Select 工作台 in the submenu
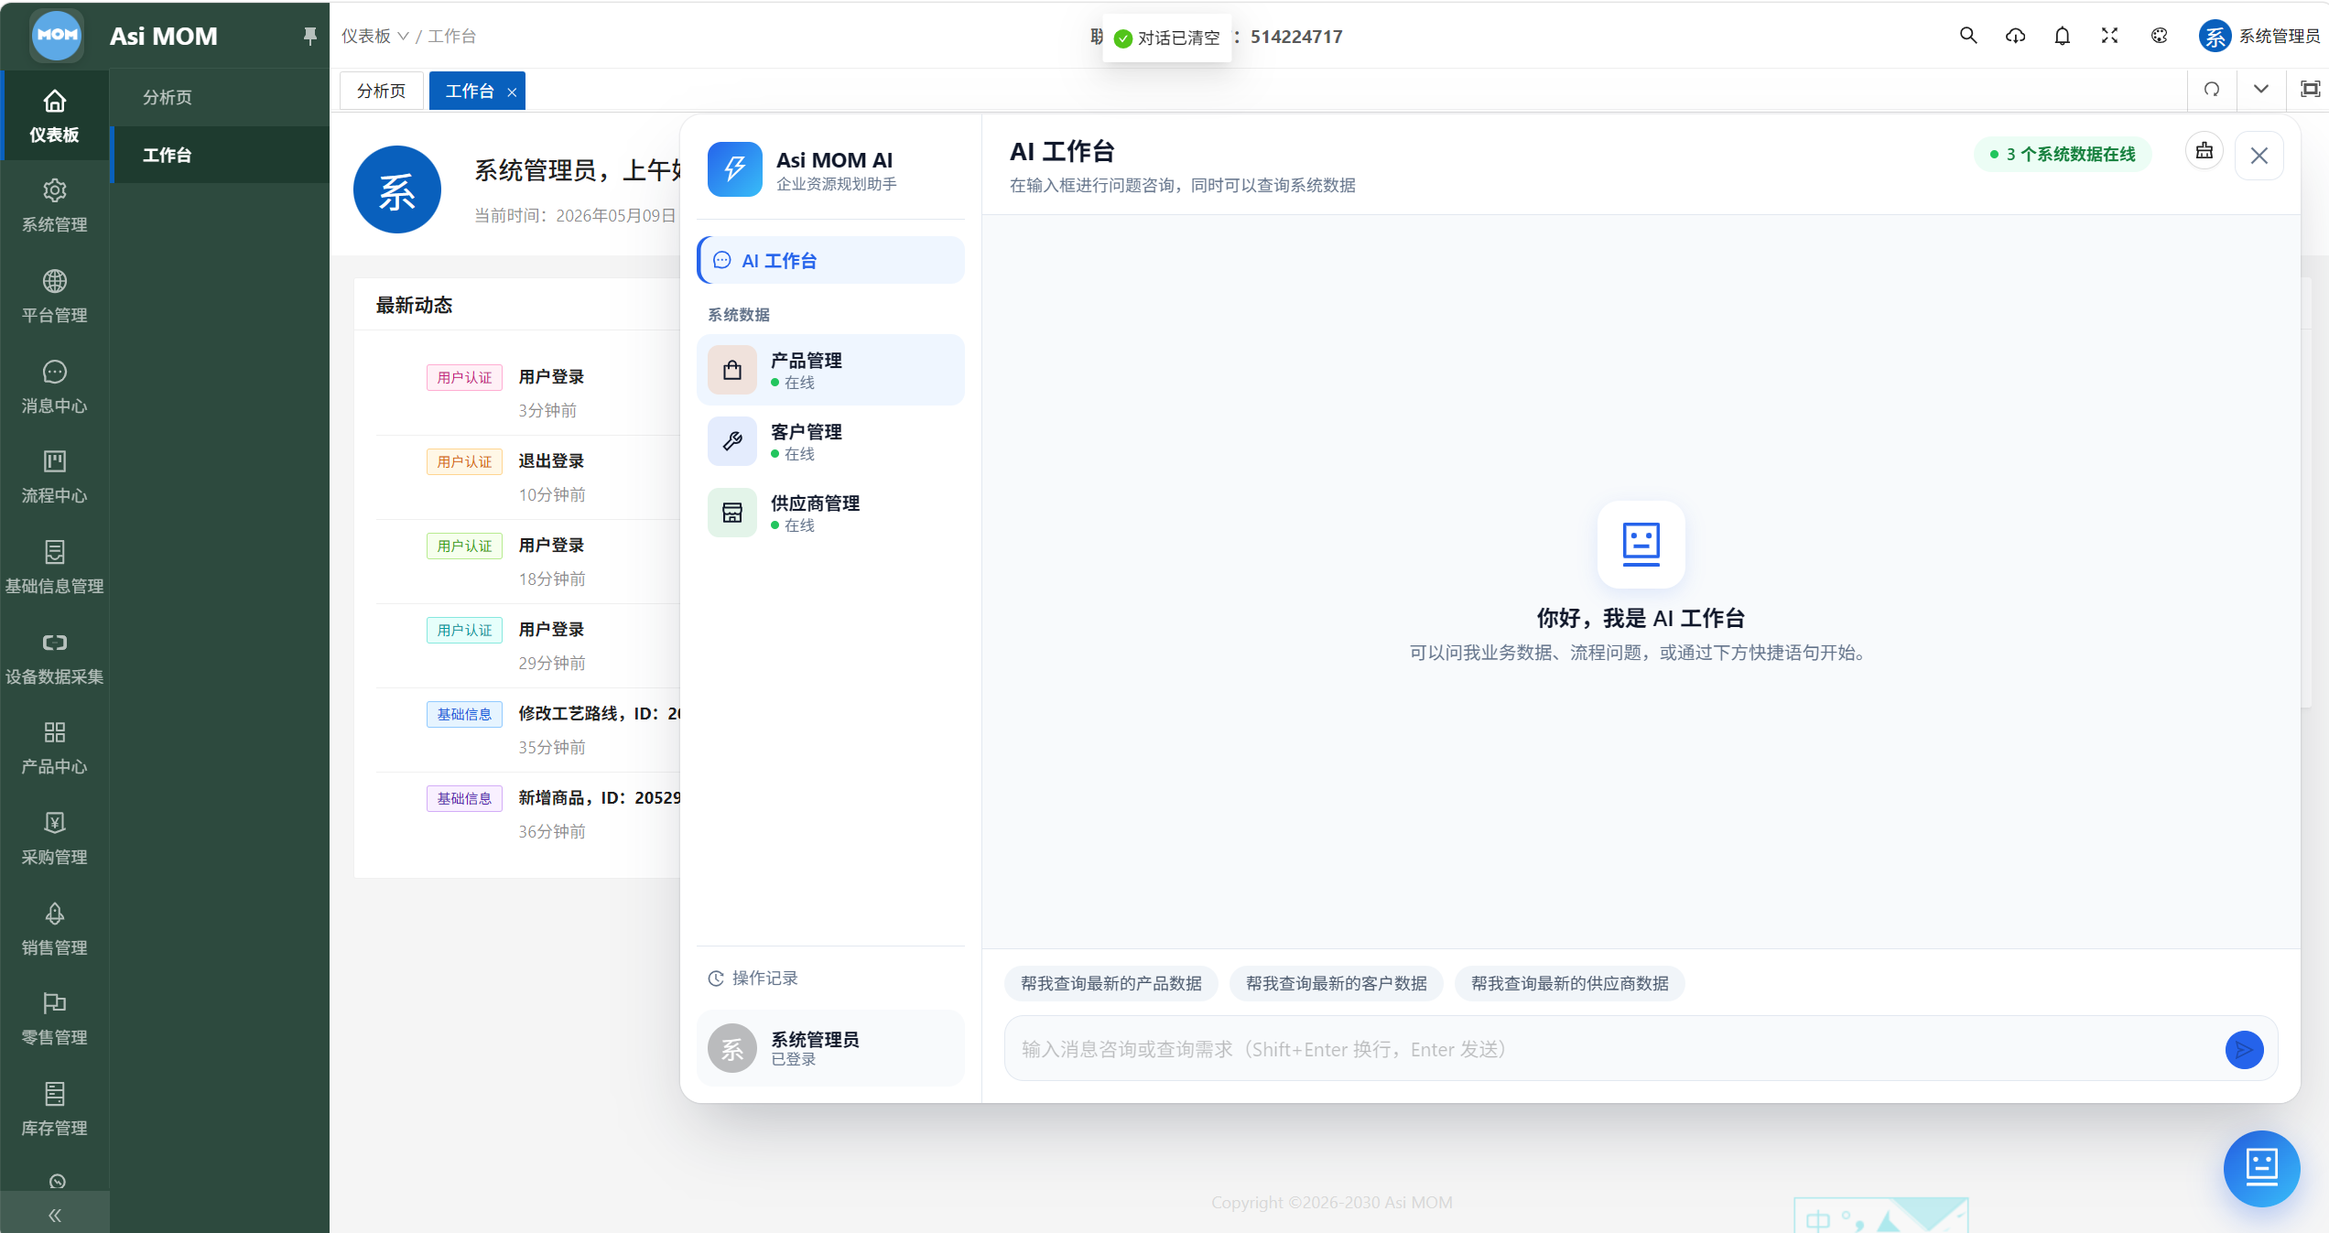This screenshot has height=1233, width=2329. (x=220, y=155)
